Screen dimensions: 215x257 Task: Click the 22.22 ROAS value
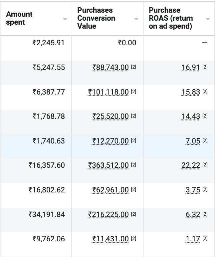[190, 165]
